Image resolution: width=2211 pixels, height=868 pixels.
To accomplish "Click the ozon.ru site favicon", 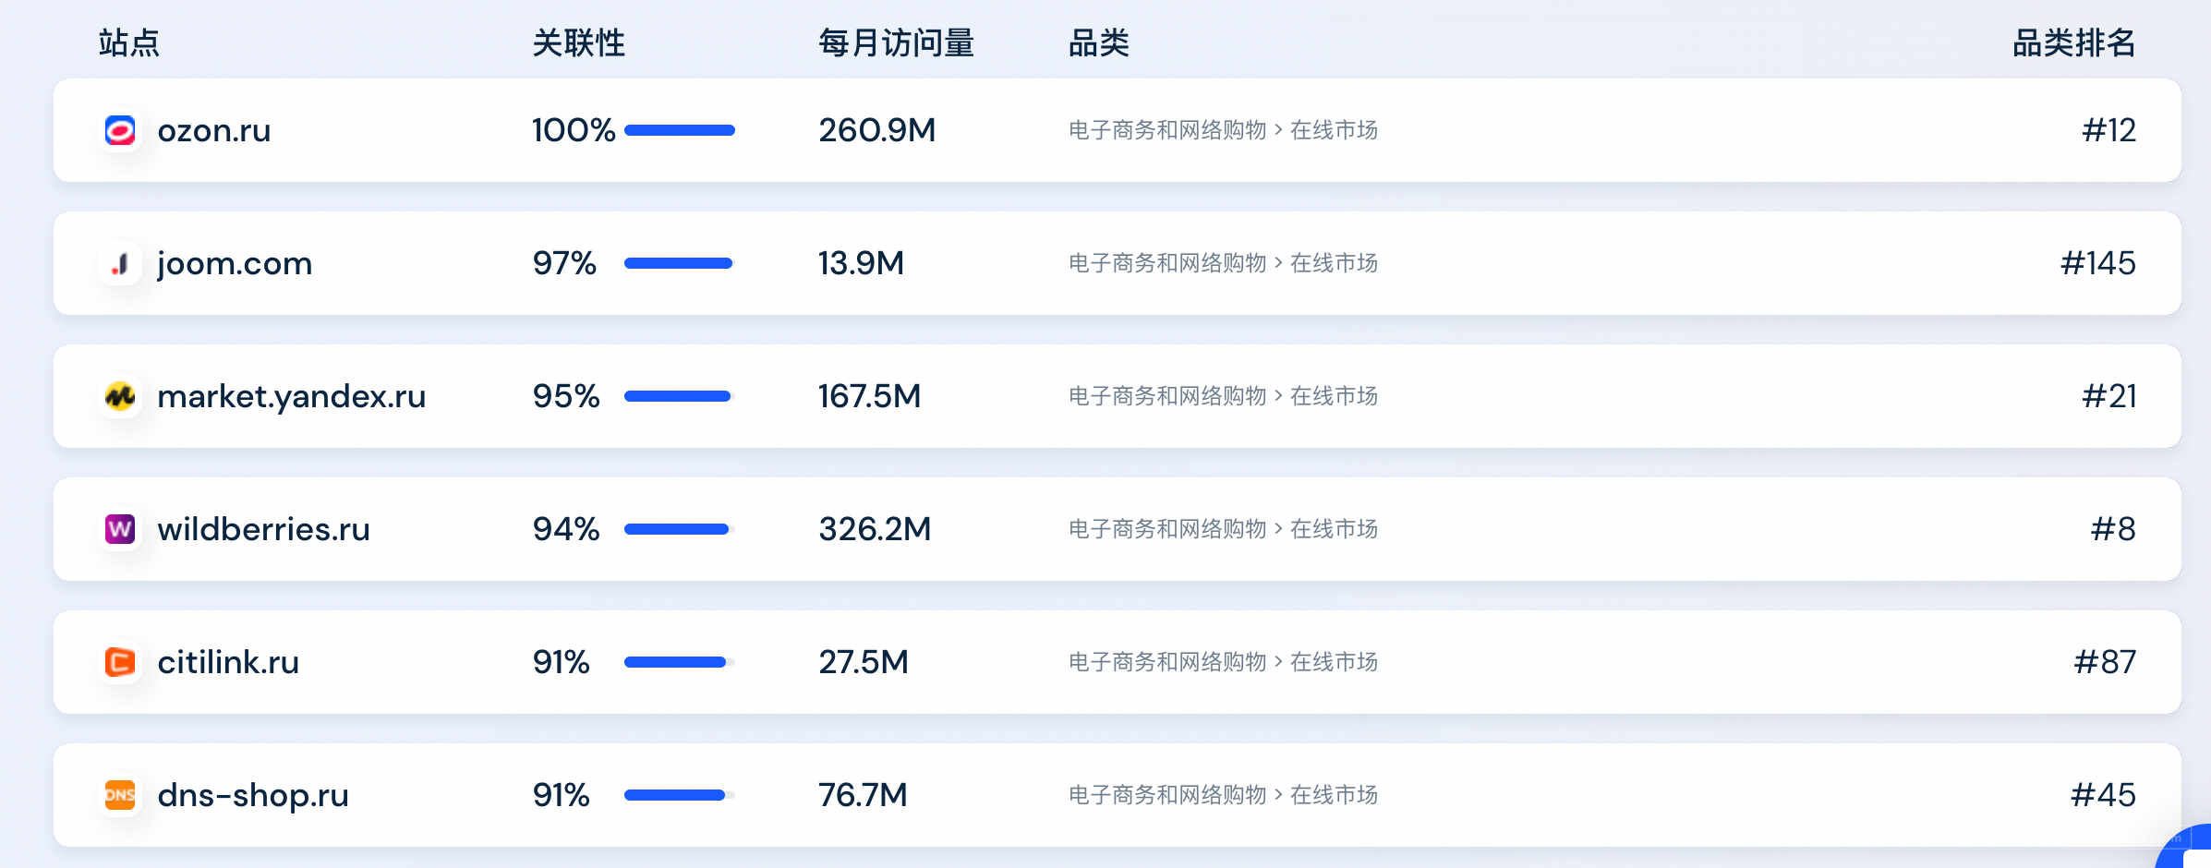I will pos(120,130).
